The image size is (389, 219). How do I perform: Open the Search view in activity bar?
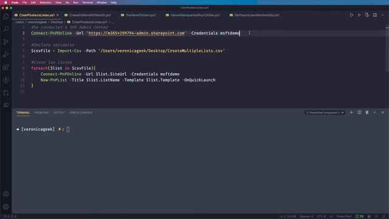[5, 29]
